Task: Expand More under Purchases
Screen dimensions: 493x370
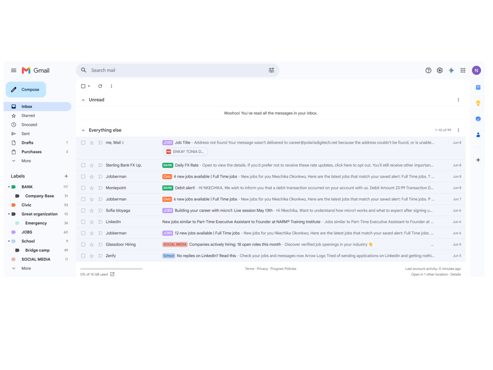Action: (x=26, y=161)
